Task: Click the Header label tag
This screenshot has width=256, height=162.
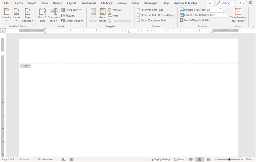Action: click(x=26, y=66)
